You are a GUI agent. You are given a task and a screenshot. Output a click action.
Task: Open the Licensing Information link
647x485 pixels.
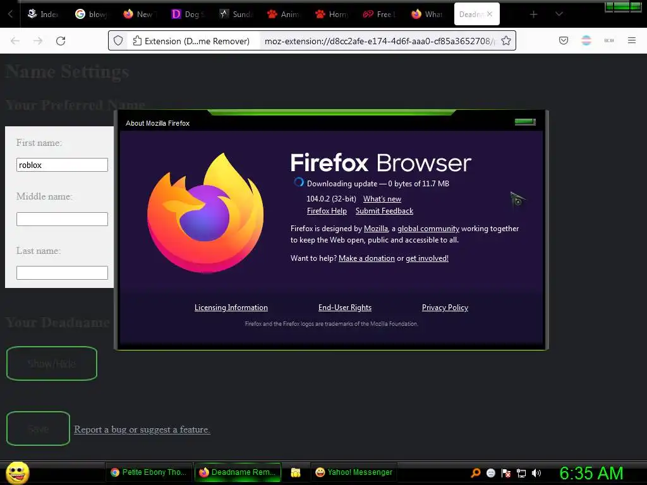point(231,308)
